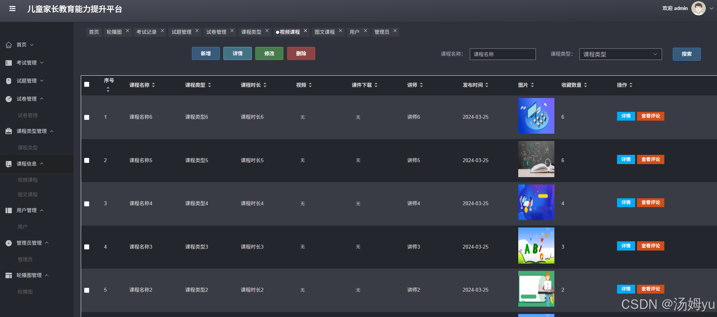Sort table by 课程类型 column
This screenshot has width=717, height=317.
coord(209,85)
